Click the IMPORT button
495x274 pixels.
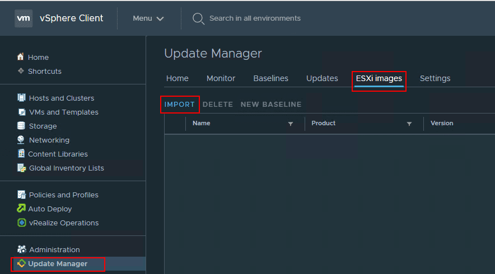tap(180, 105)
